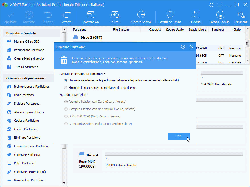Open Partizione Sicura shield tool
The width and height of the screenshot is (250, 187).
pos(170,17)
